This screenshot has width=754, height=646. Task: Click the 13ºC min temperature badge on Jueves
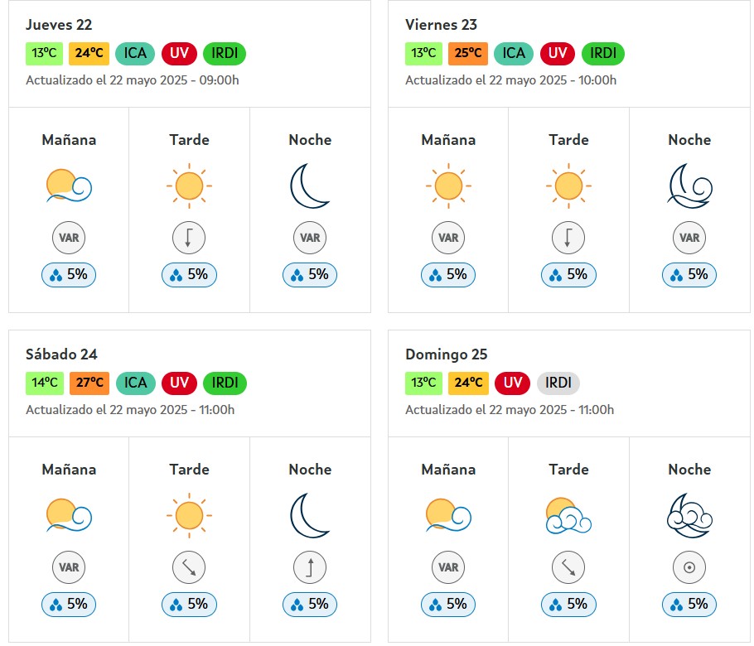[x=44, y=53]
